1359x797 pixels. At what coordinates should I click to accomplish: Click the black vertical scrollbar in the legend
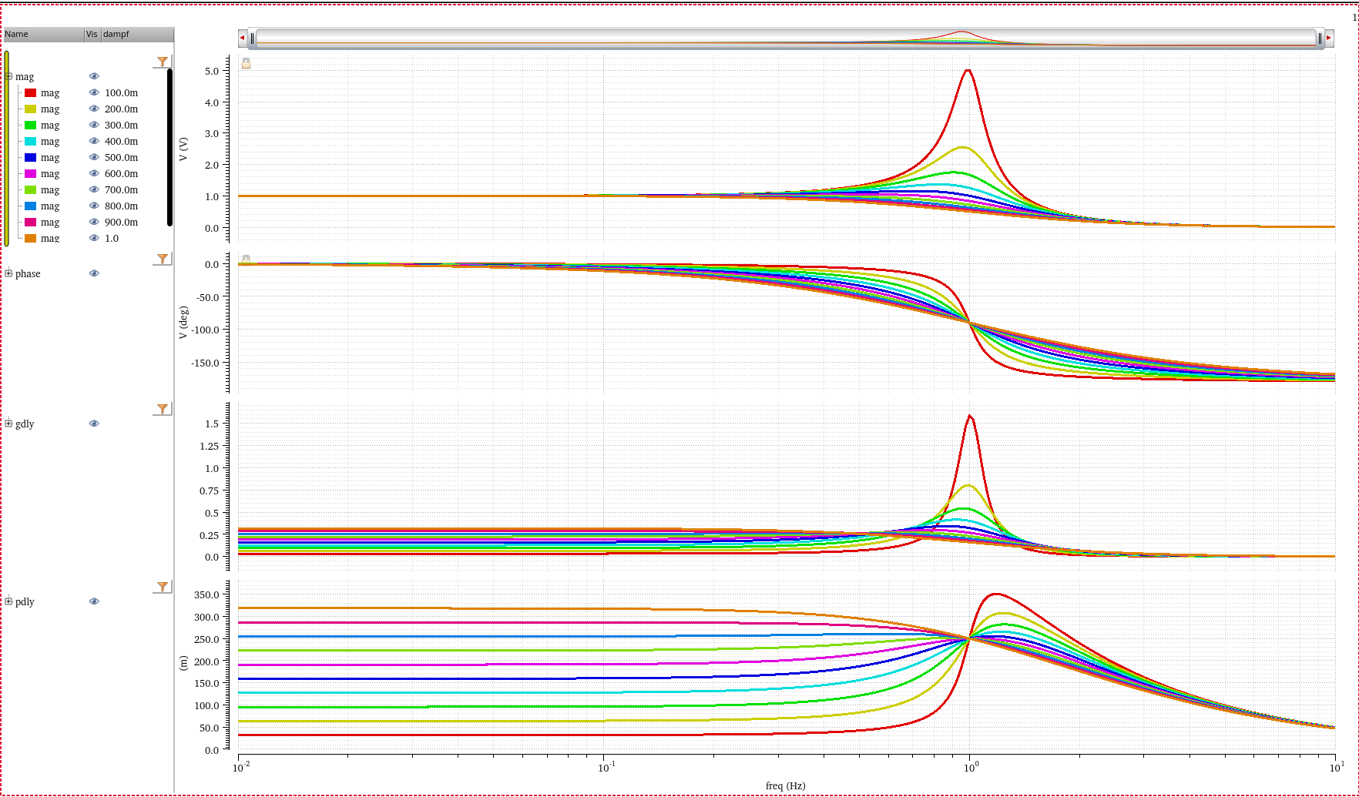pyautogui.click(x=169, y=148)
